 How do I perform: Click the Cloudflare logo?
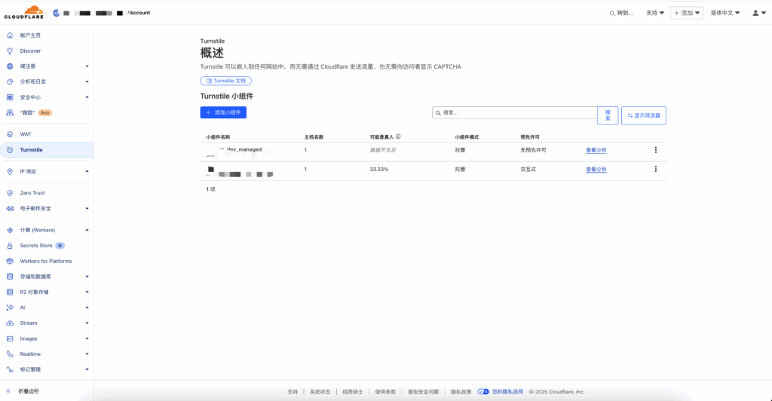click(23, 12)
